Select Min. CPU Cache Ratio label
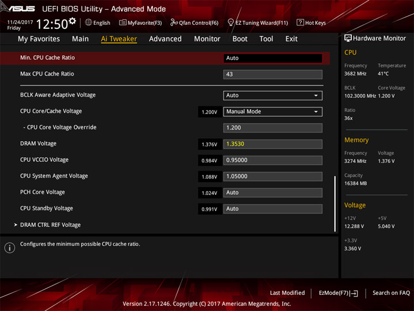Image resolution: width=414 pixels, height=311 pixels. coord(48,58)
